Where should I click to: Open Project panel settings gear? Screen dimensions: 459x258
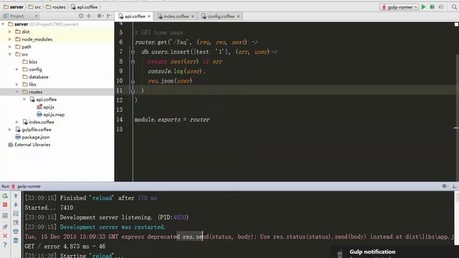(x=100, y=16)
